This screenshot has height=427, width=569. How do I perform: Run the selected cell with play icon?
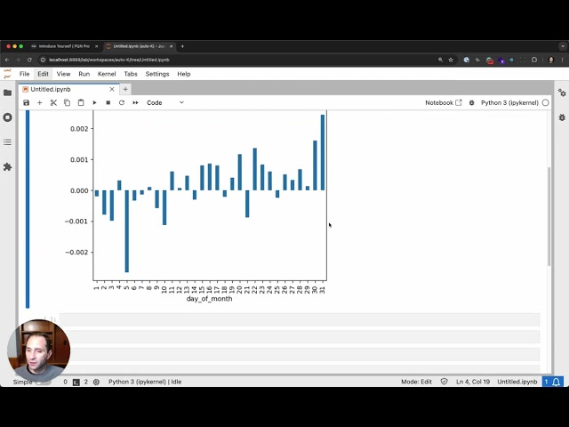pyautogui.click(x=94, y=103)
